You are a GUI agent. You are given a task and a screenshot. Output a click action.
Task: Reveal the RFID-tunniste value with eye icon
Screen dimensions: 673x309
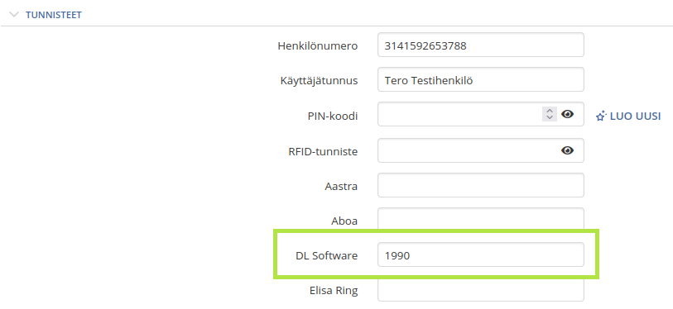tap(567, 150)
